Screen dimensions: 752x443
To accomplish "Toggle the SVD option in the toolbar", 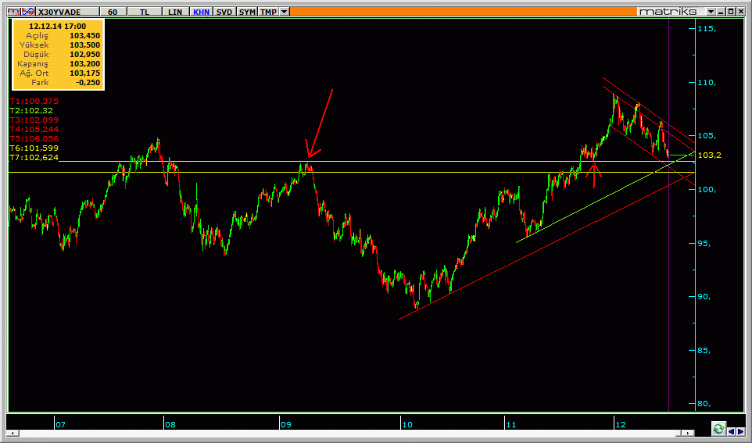I will click(224, 12).
